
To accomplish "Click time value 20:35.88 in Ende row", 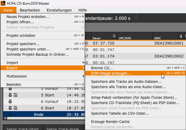I will click(x=76, y=114).
